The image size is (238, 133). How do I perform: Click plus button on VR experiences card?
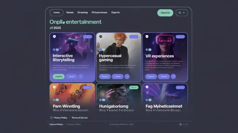173,76
